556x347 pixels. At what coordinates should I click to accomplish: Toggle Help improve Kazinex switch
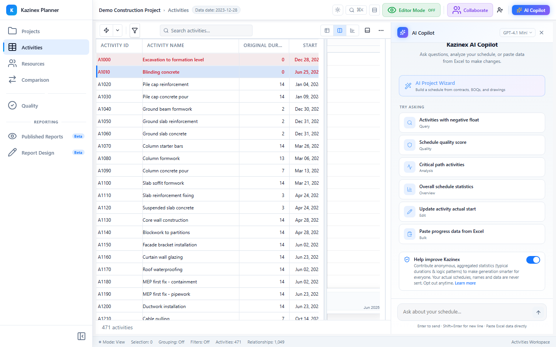point(533,260)
